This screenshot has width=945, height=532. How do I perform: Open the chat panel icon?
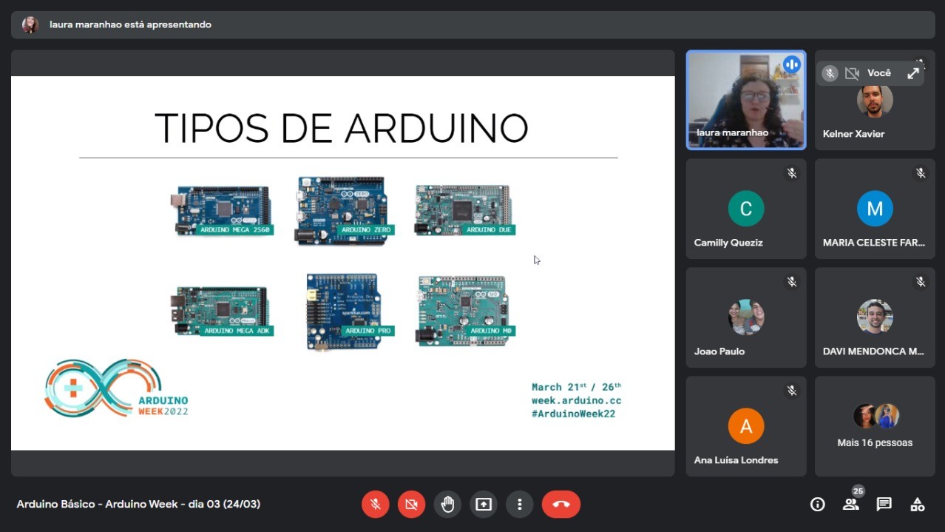tap(884, 505)
